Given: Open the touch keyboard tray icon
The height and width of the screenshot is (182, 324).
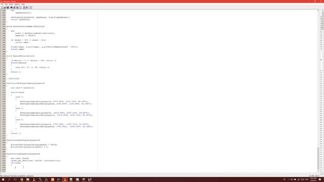Looking at the screenshot, I should click(302, 179).
